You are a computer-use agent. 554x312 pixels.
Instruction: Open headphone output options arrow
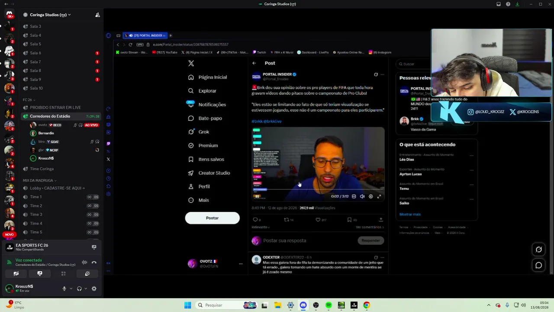point(86,289)
